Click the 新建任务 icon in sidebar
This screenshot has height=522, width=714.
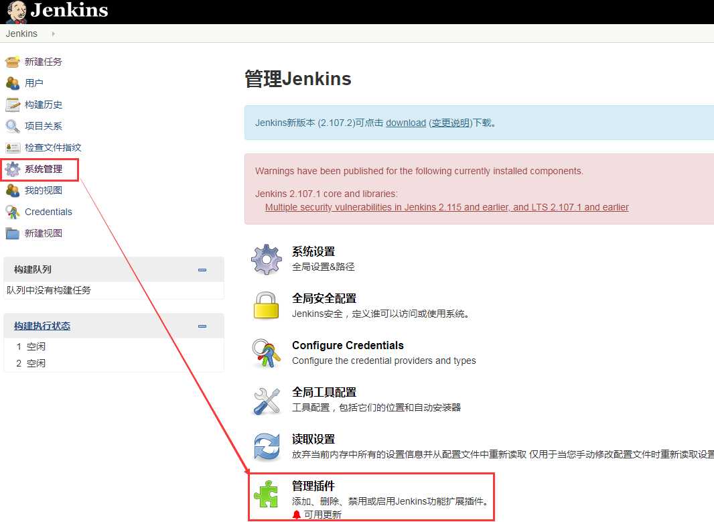pos(13,62)
